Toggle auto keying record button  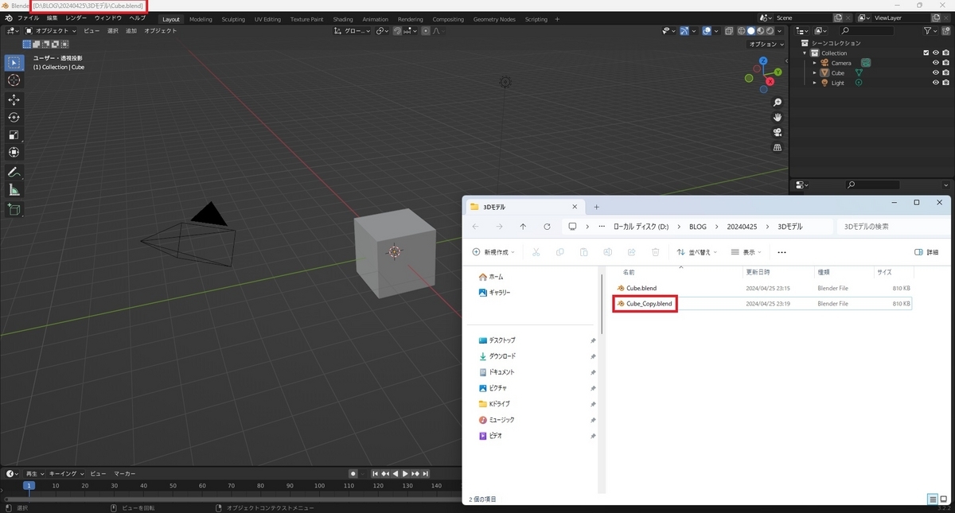click(x=353, y=474)
